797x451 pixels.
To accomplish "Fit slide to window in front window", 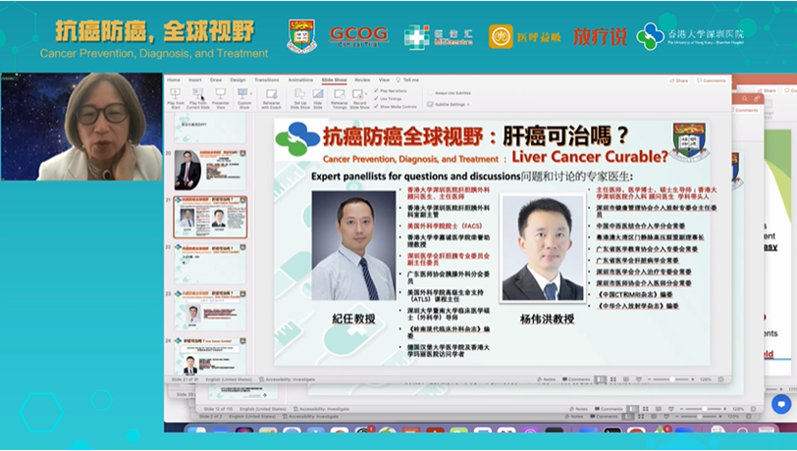I will 720,379.
